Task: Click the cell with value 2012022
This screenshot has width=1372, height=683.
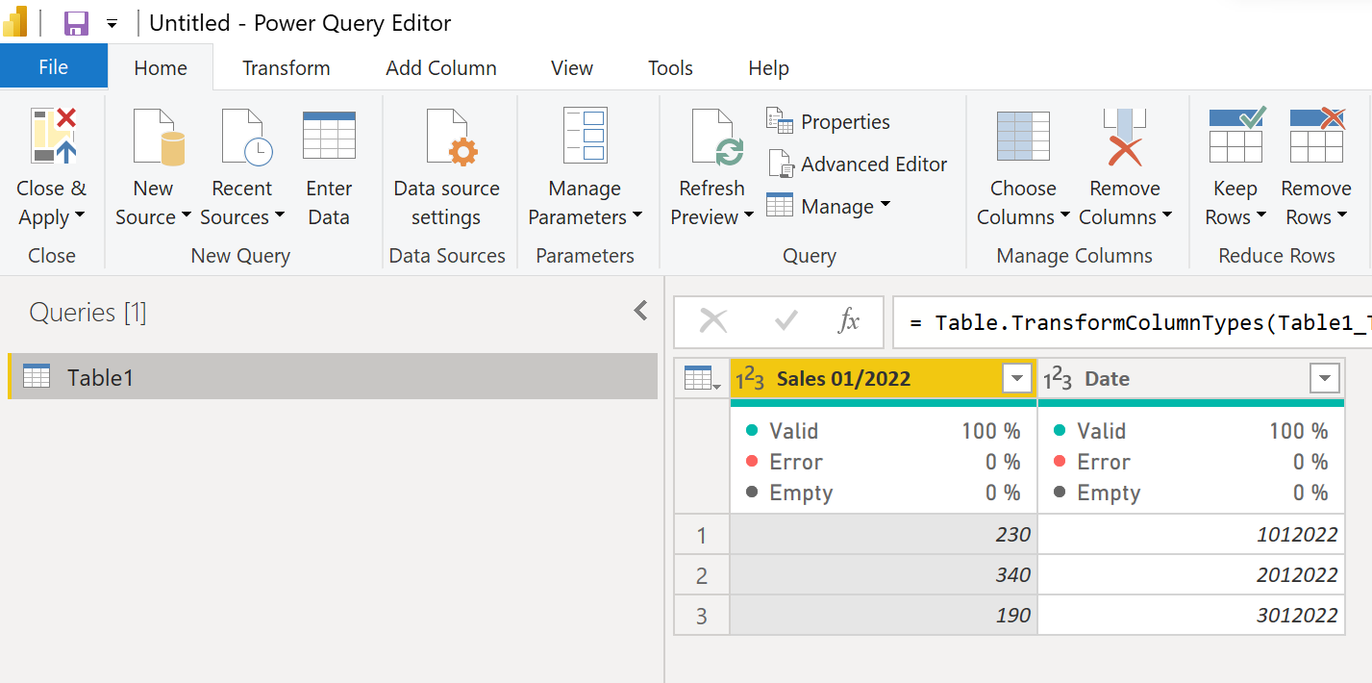Action: pos(1191,574)
